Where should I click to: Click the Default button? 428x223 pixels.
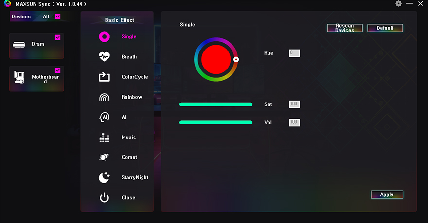[x=385, y=28]
